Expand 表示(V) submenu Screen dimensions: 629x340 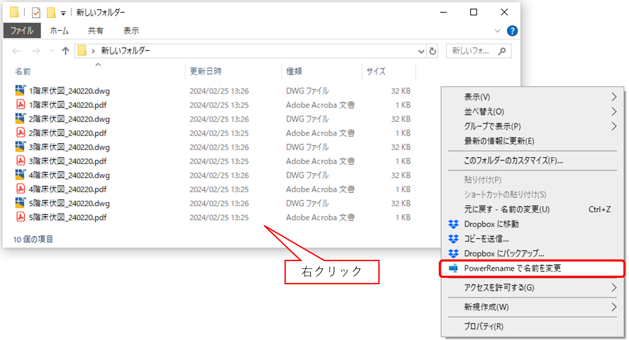[x=614, y=96]
